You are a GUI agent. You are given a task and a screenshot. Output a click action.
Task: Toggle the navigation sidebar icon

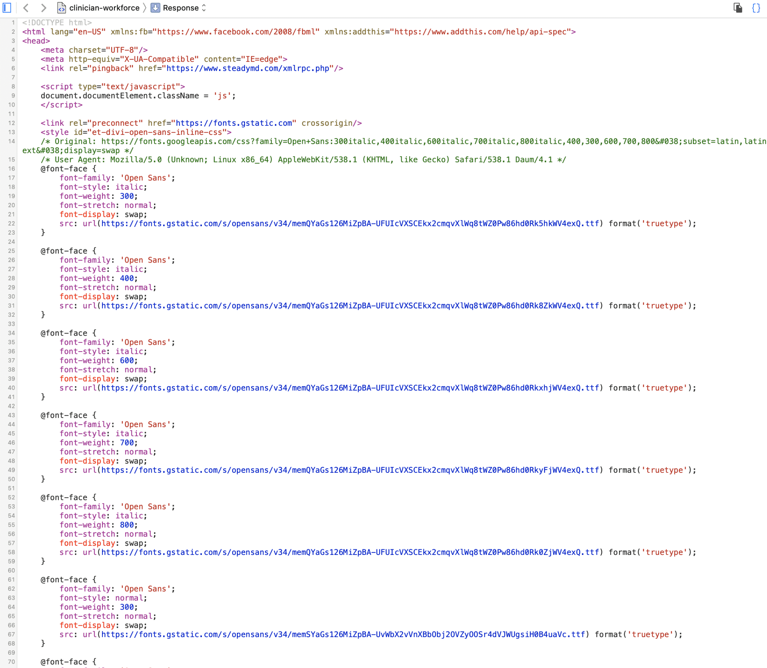[x=7, y=8]
